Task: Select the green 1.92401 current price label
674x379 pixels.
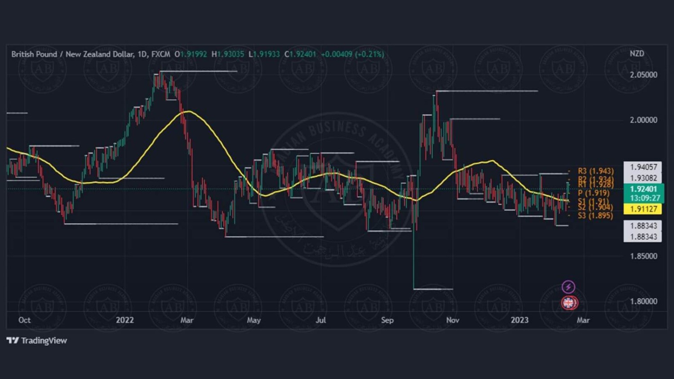Action: [643, 193]
